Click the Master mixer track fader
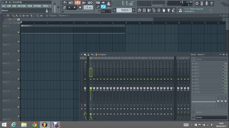Image resolution: width=229 pixels, height=128 pixels. [x=85, y=89]
